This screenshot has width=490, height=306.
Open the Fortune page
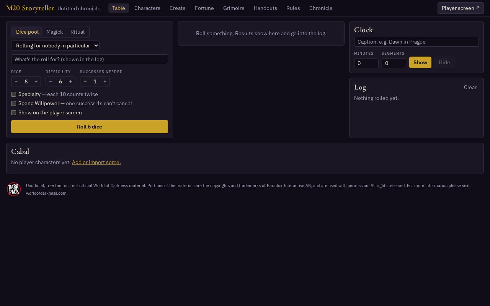(x=204, y=8)
